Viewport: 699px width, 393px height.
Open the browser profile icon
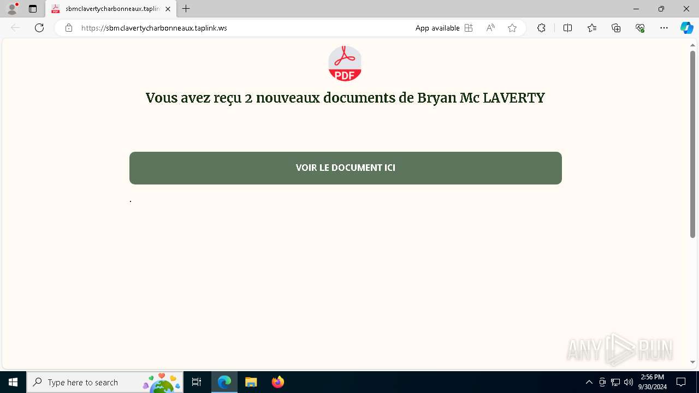(x=12, y=9)
